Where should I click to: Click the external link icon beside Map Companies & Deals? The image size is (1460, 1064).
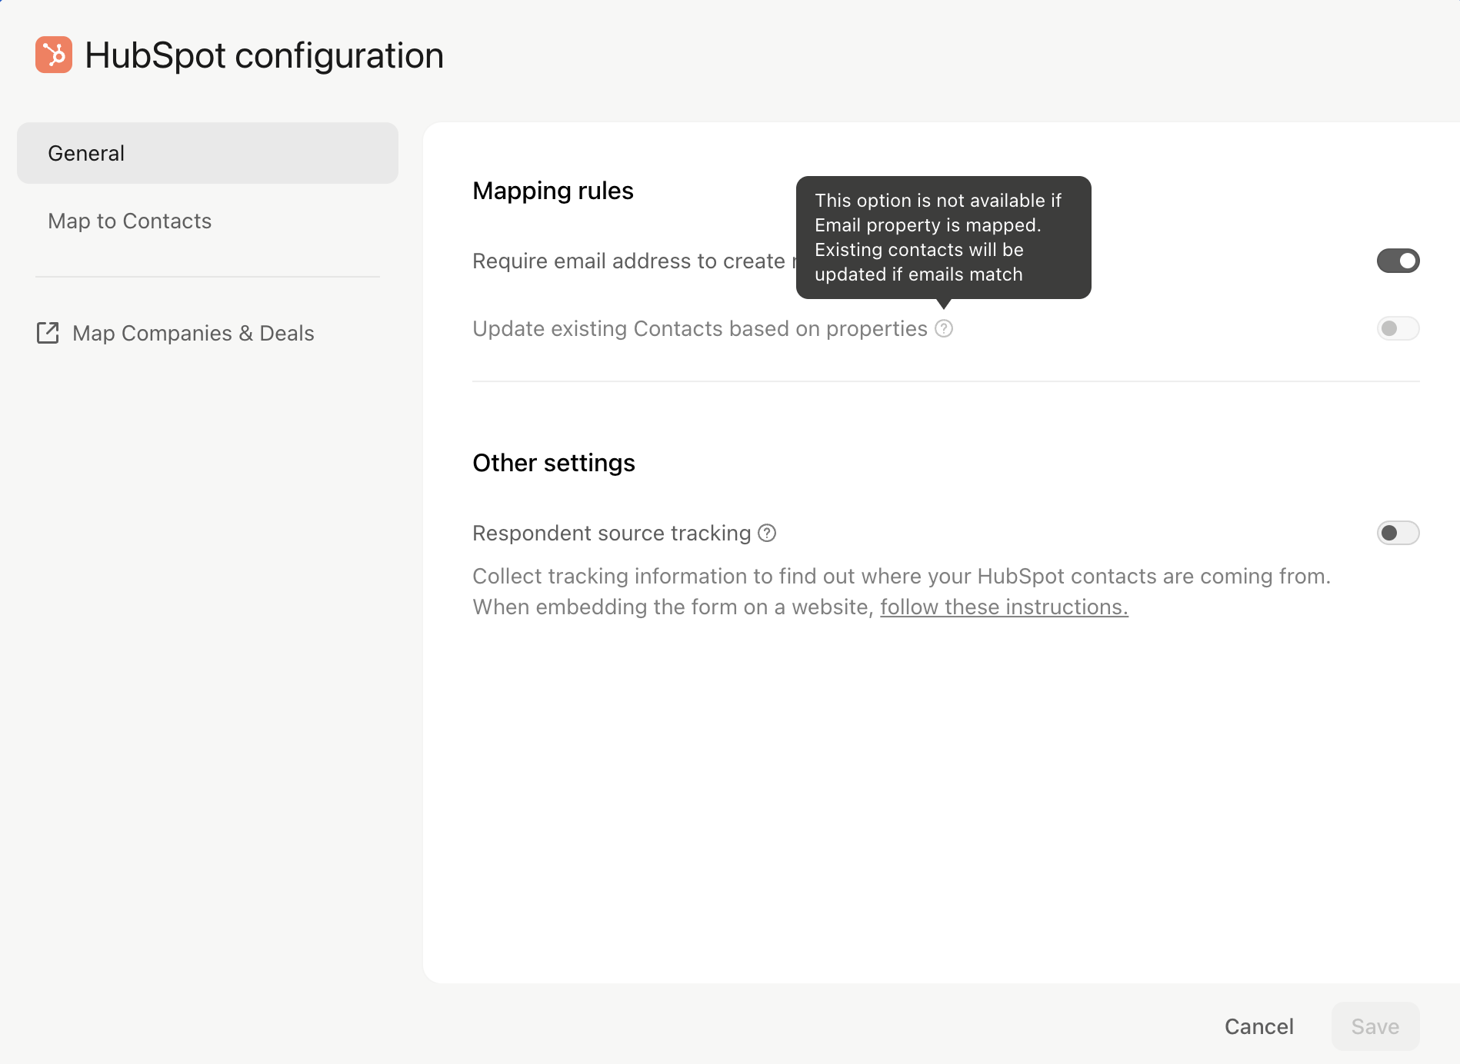pos(48,333)
